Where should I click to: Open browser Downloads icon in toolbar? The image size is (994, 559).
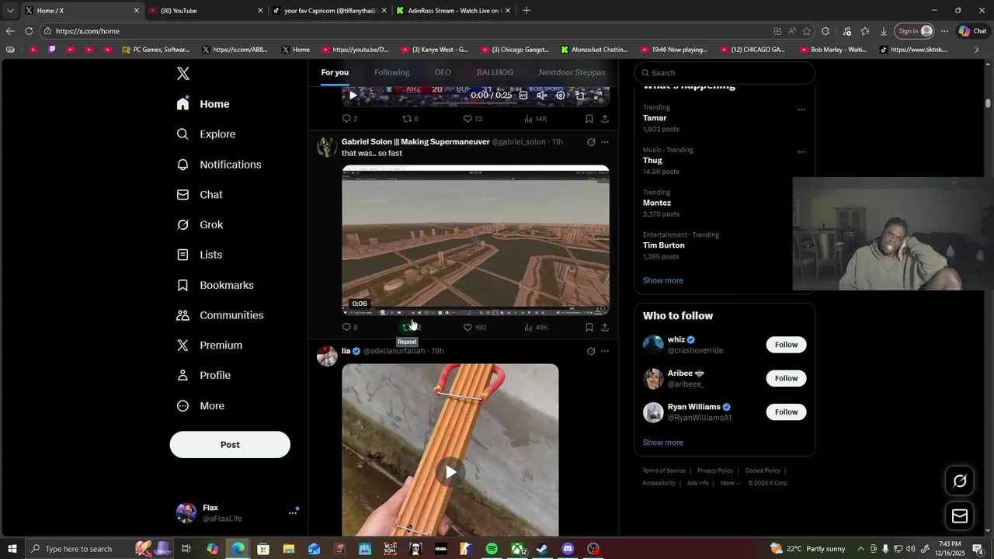884,31
